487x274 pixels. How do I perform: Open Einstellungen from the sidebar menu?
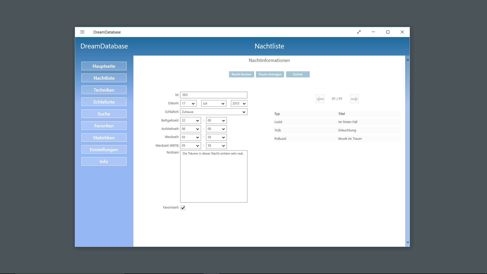click(104, 149)
